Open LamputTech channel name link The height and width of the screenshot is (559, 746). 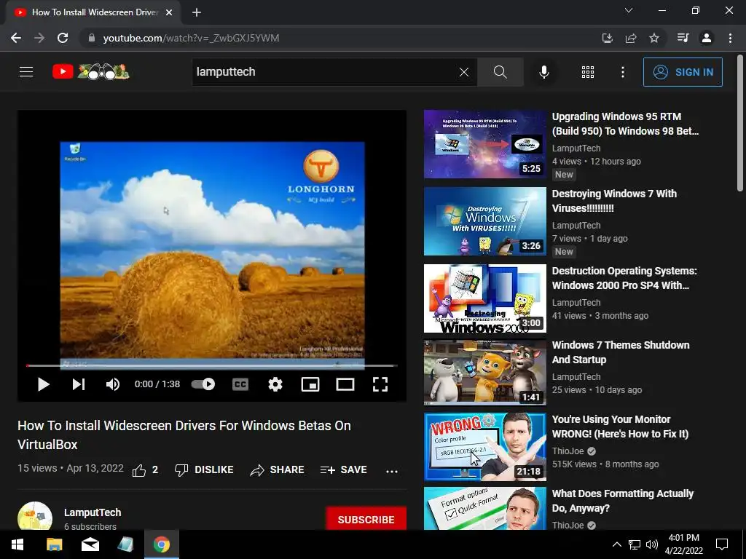[x=93, y=512]
